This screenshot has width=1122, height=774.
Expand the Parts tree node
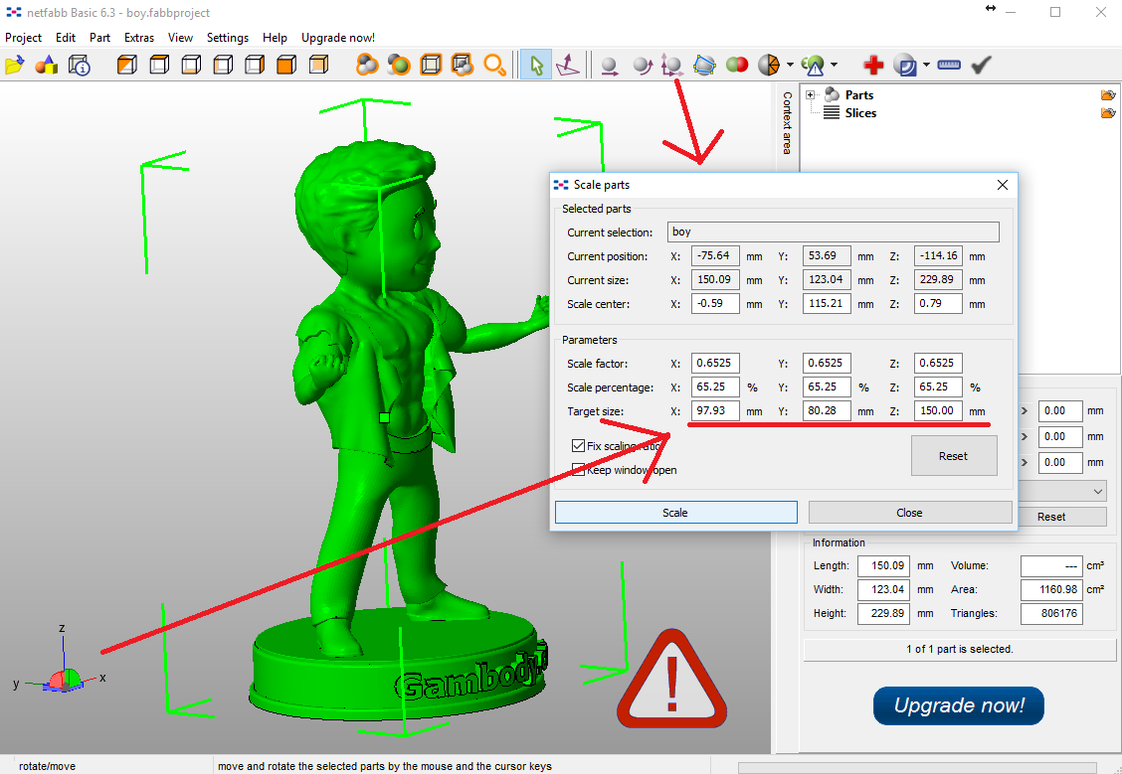coord(811,95)
